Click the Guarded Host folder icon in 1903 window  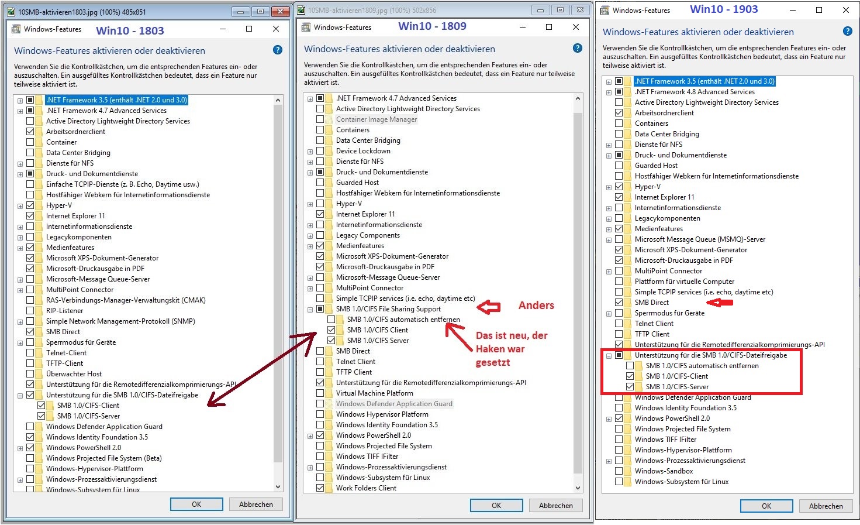[628, 166]
